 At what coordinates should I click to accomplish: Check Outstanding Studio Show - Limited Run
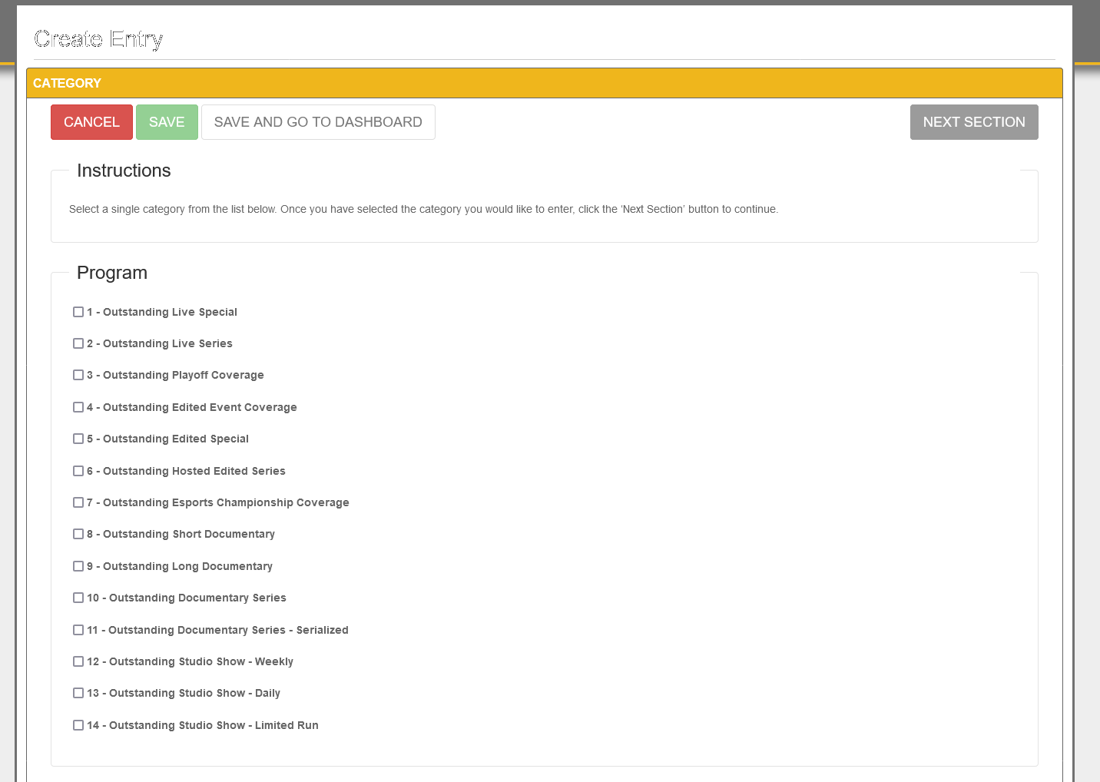tap(78, 725)
